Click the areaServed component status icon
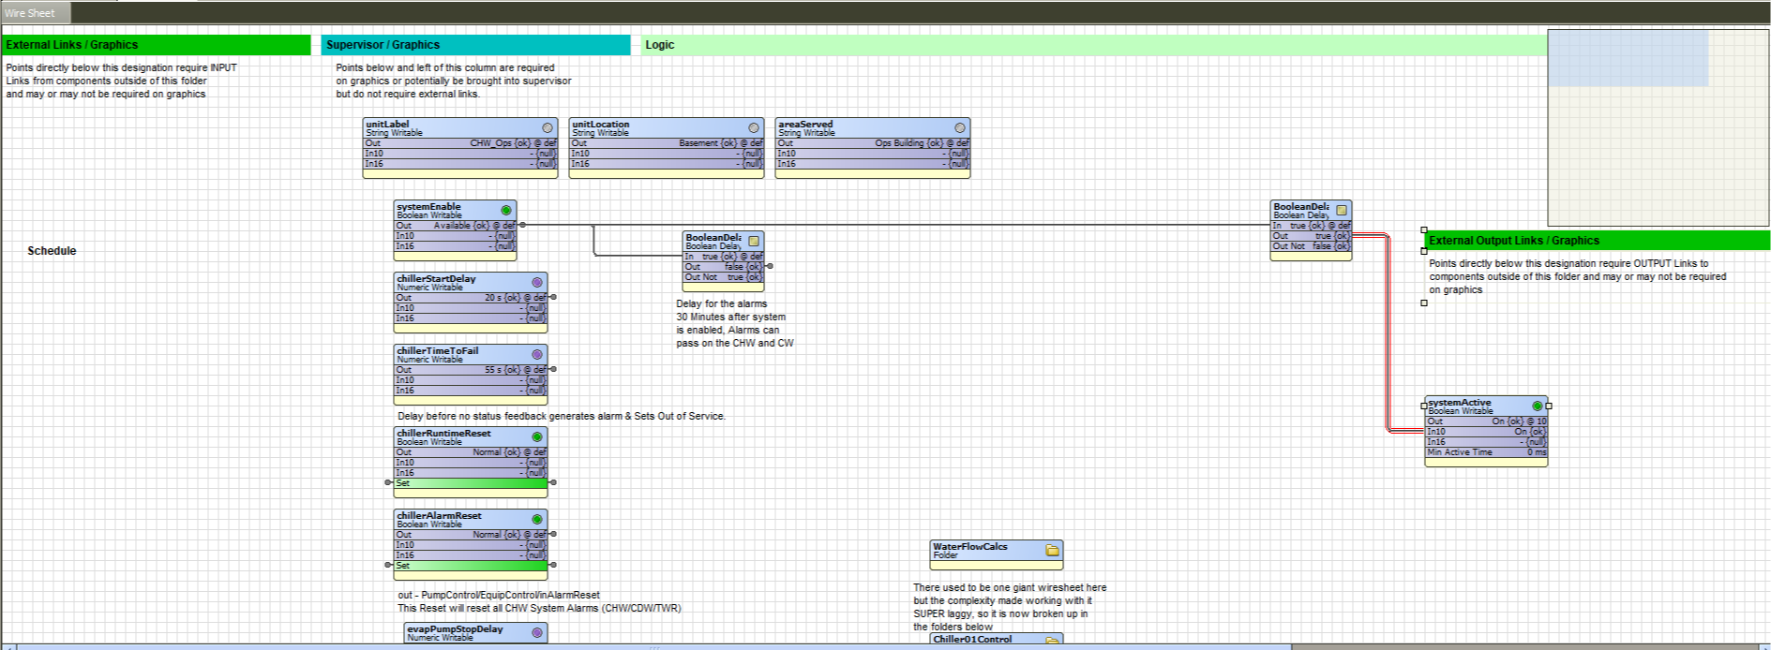1771x650 pixels. point(960,127)
